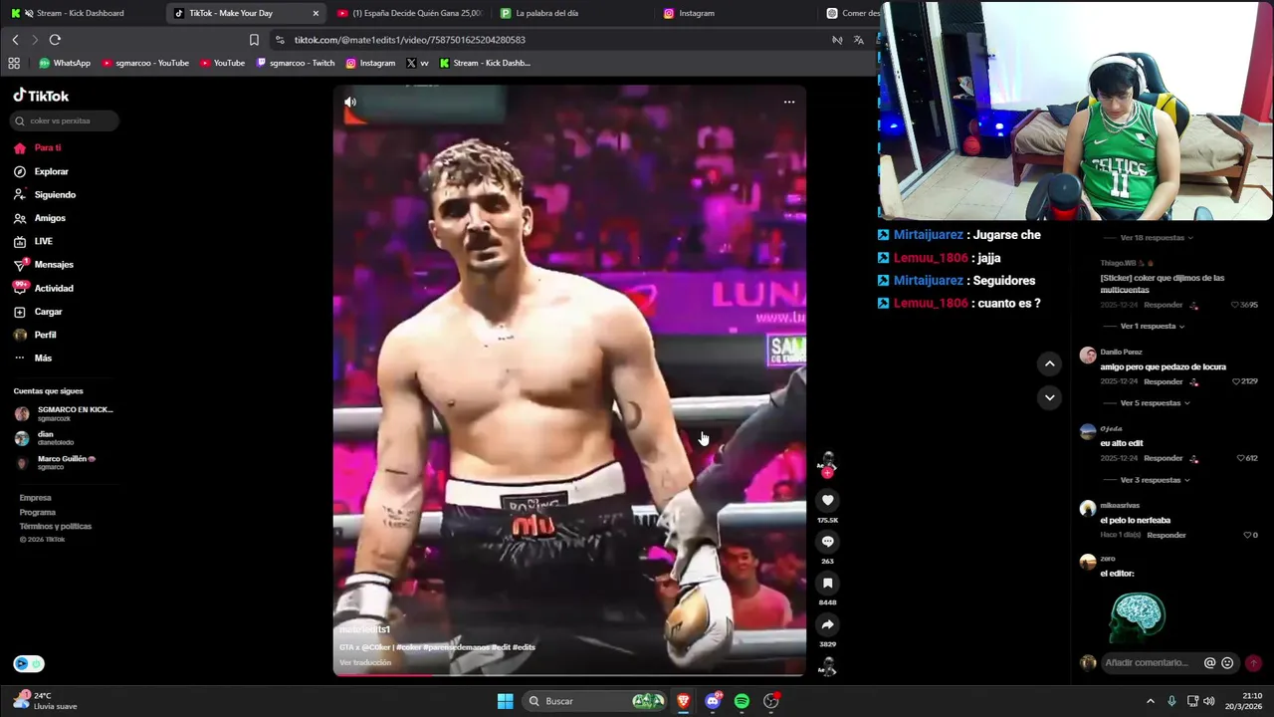Image resolution: width=1274 pixels, height=717 pixels.
Task: Seek on the video progress bar
Action: (569, 674)
